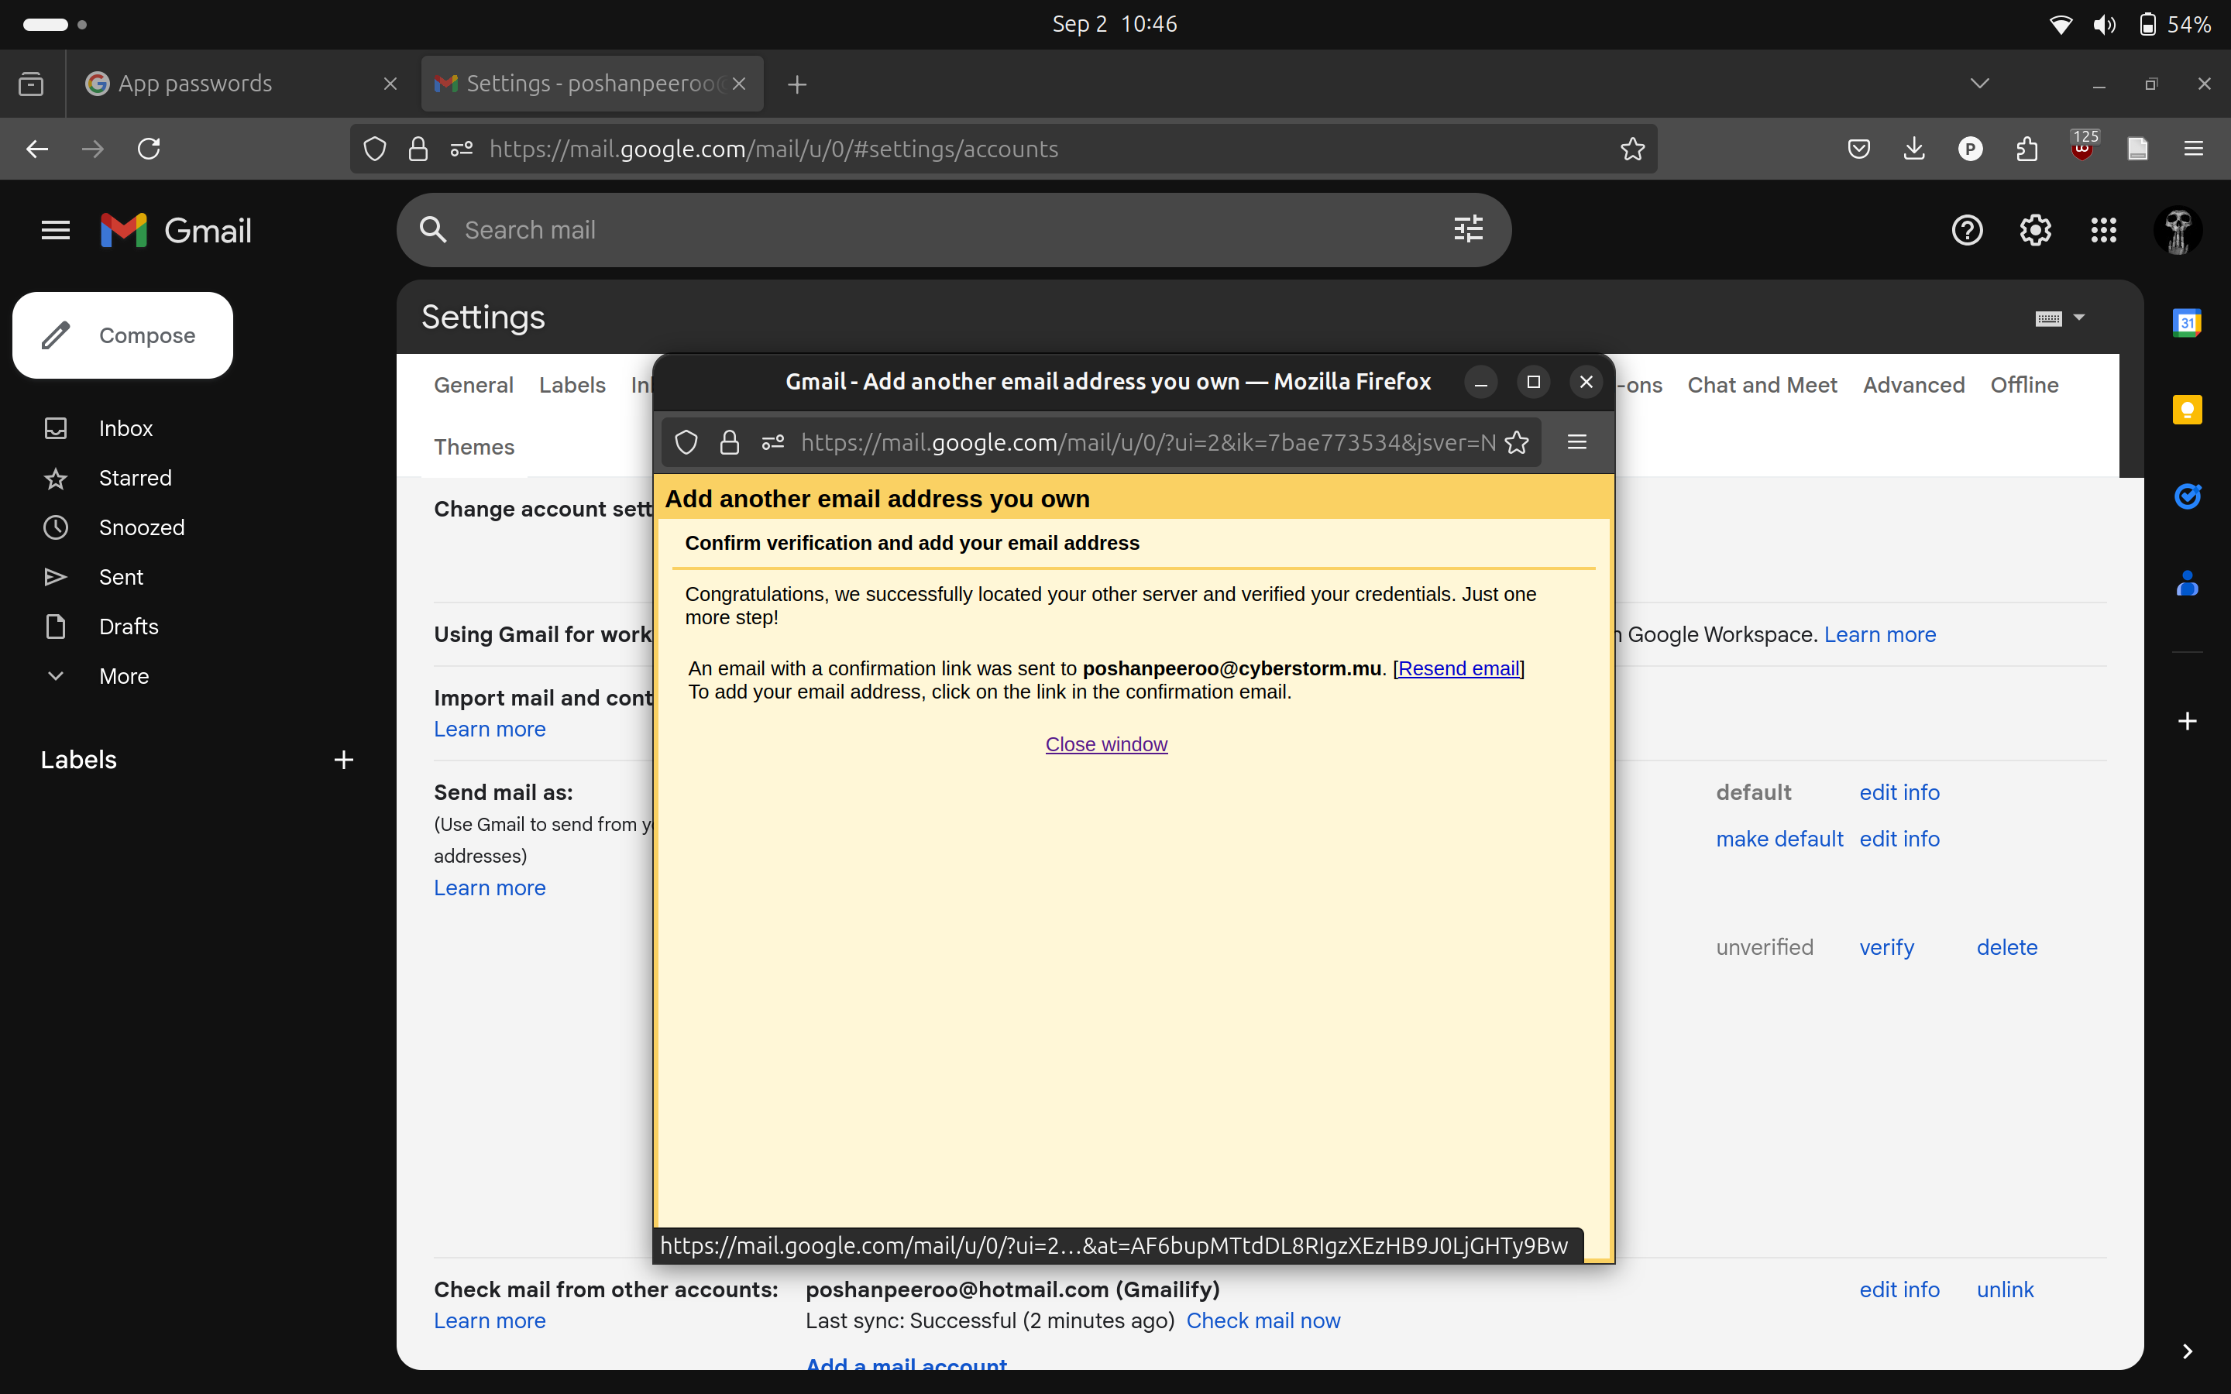Click the Firefox shield security icon

tap(686, 441)
